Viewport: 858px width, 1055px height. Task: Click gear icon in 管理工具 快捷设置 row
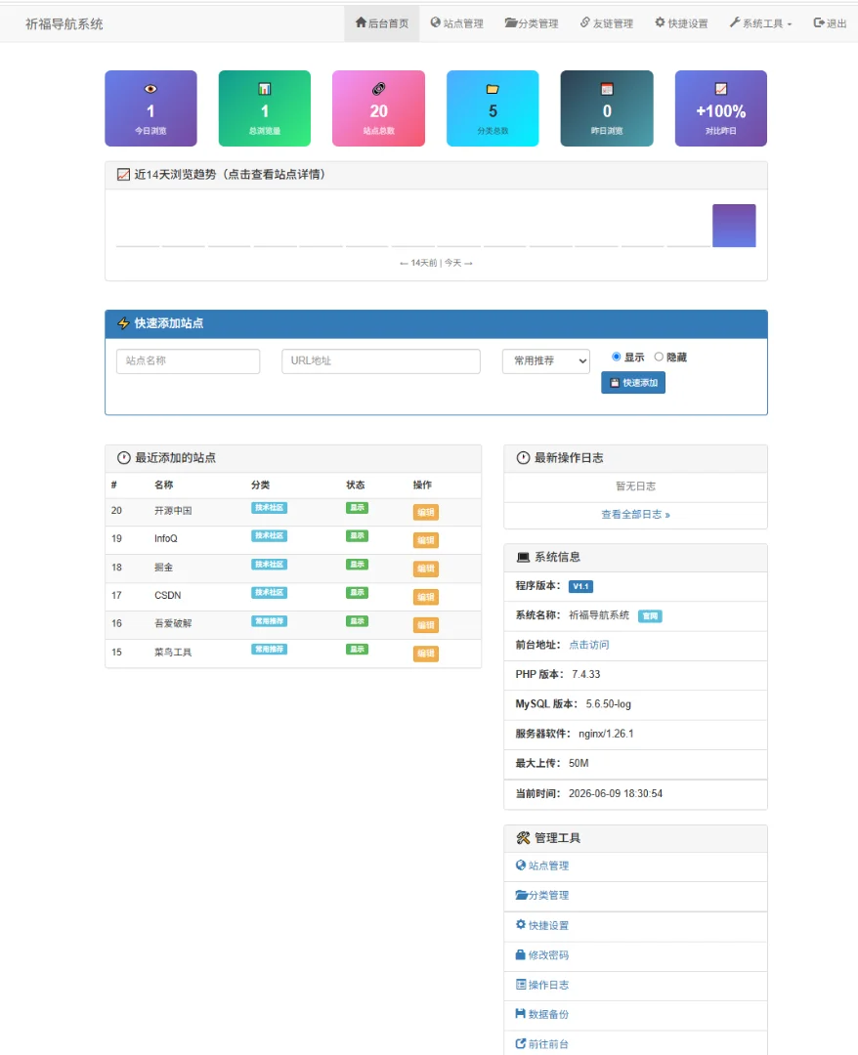(520, 924)
